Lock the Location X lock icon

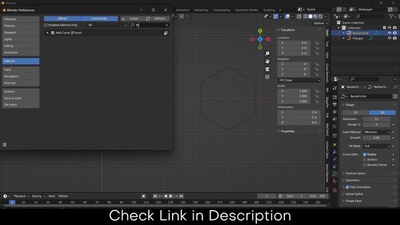point(317,43)
